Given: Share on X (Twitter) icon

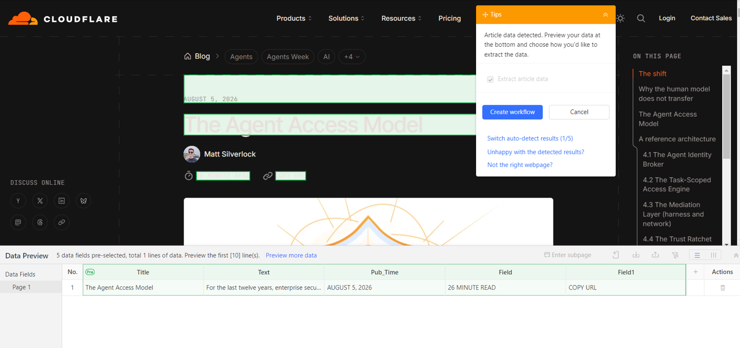Looking at the screenshot, I should tap(40, 201).
